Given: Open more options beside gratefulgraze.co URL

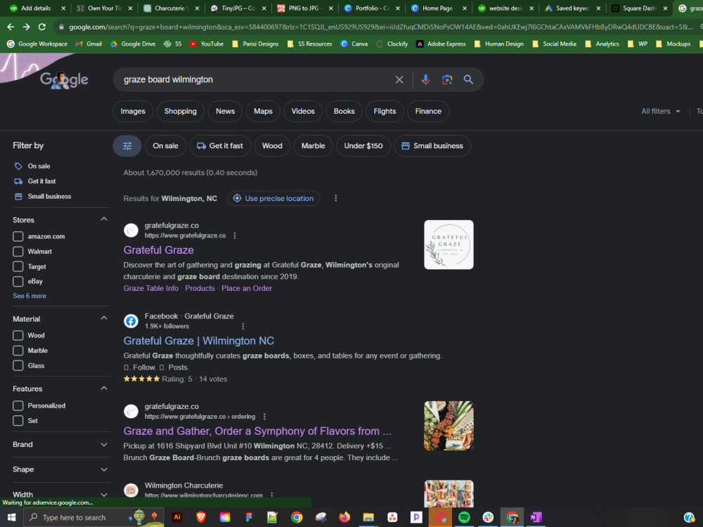Looking at the screenshot, I should coord(235,235).
